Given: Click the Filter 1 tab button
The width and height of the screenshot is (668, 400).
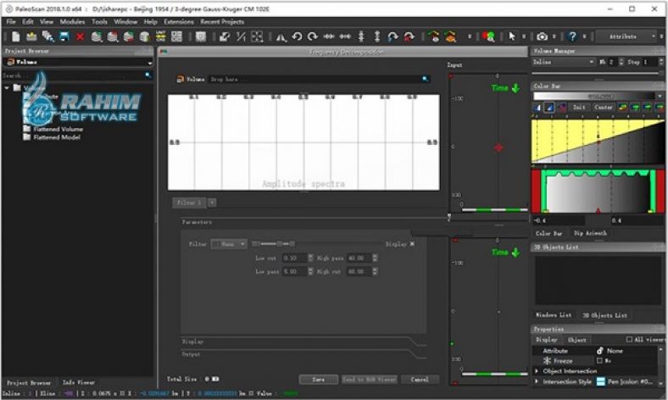Looking at the screenshot, I should click(x=189, y=203).
